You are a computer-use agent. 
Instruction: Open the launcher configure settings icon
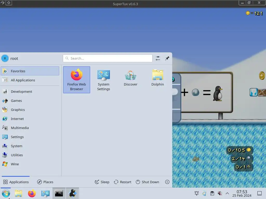point(158,58)
